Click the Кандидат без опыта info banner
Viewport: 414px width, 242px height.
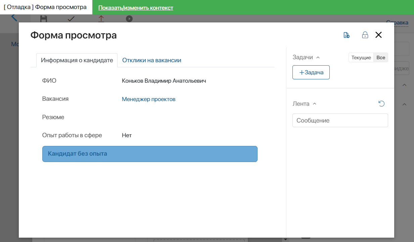coord(150,154)
